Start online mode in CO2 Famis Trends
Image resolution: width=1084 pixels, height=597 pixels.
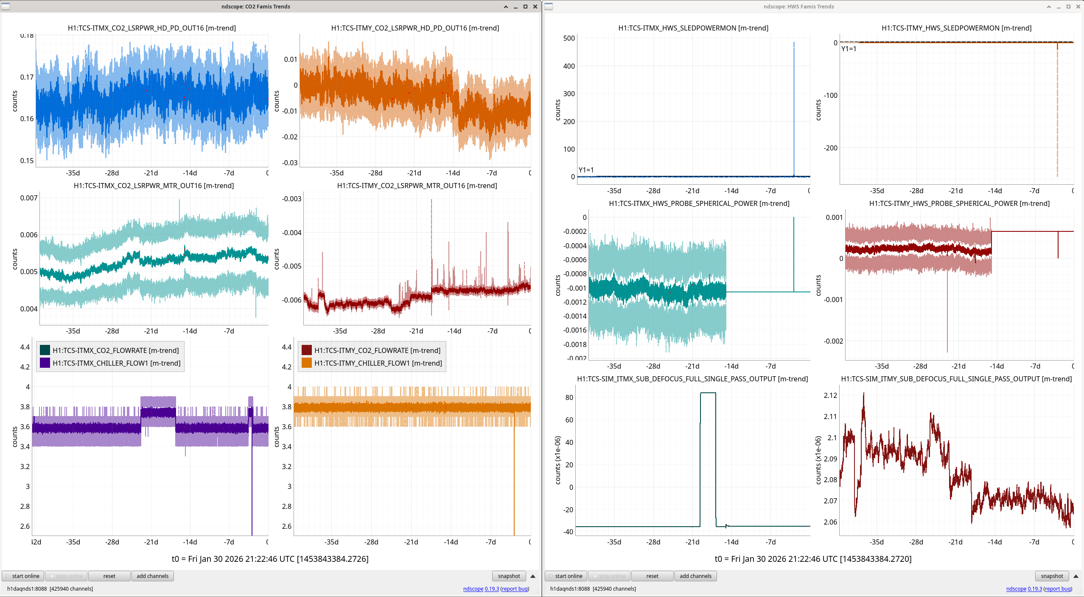[23, 576]
